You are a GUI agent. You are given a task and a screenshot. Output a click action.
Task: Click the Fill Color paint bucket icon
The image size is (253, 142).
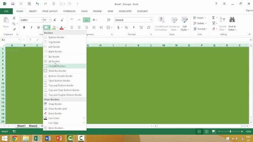click(x=54, y=28)
